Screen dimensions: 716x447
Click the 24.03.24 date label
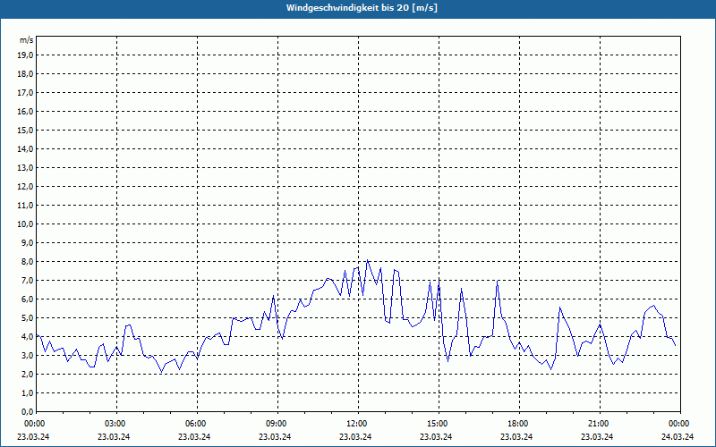point(678,436)
